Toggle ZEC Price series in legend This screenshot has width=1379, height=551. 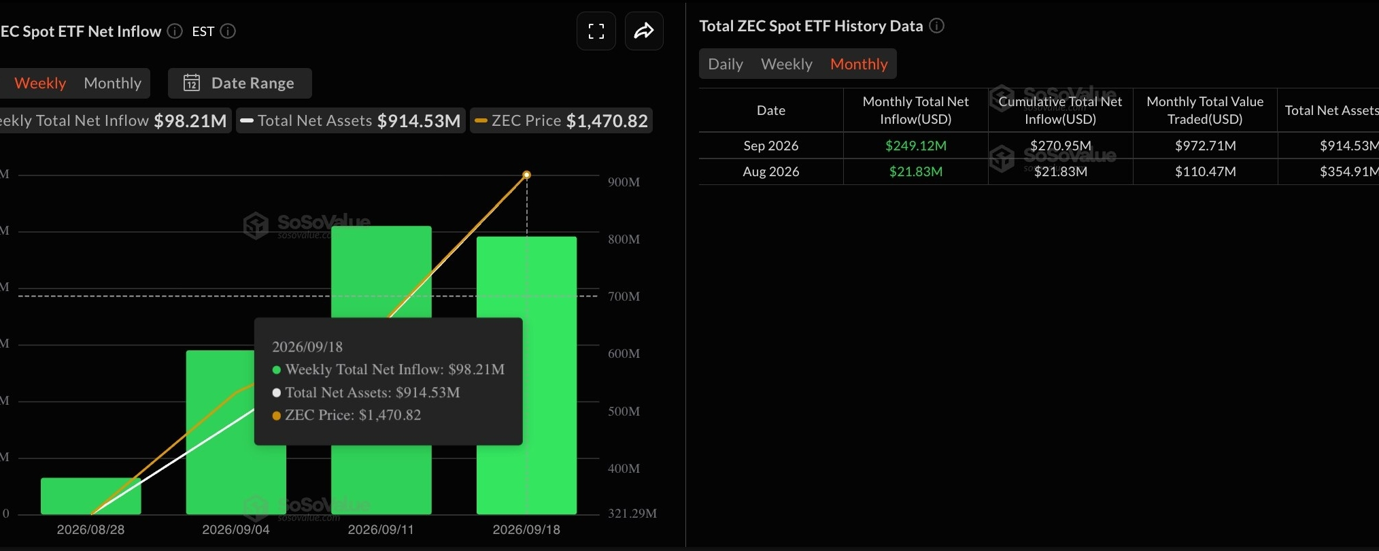click(x=562, y=120)
